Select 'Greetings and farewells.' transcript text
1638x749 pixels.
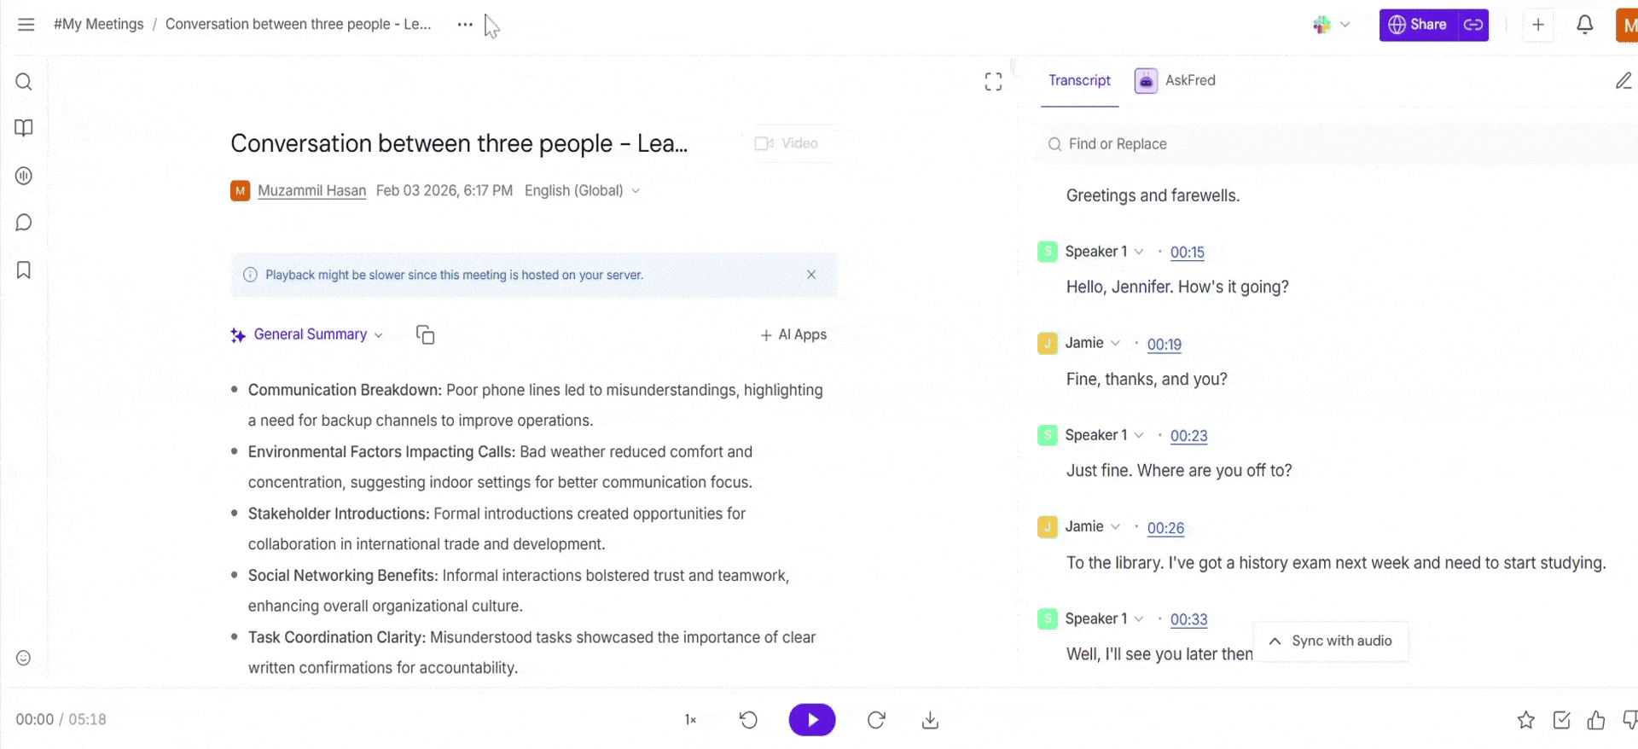(x=1153, y=195)
